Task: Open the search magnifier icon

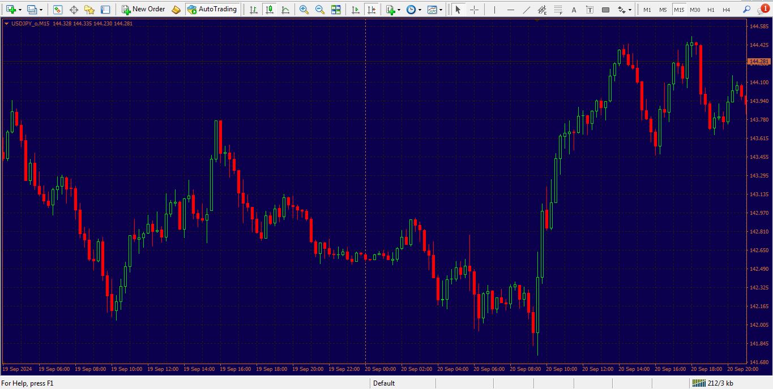Action: point(748,10)
